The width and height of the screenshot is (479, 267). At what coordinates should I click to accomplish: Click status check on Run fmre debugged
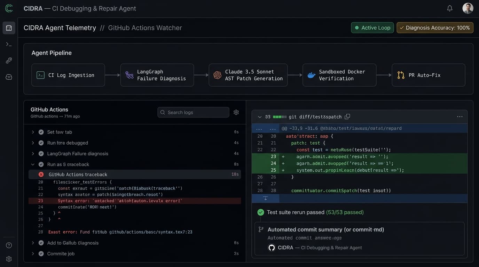41,143
